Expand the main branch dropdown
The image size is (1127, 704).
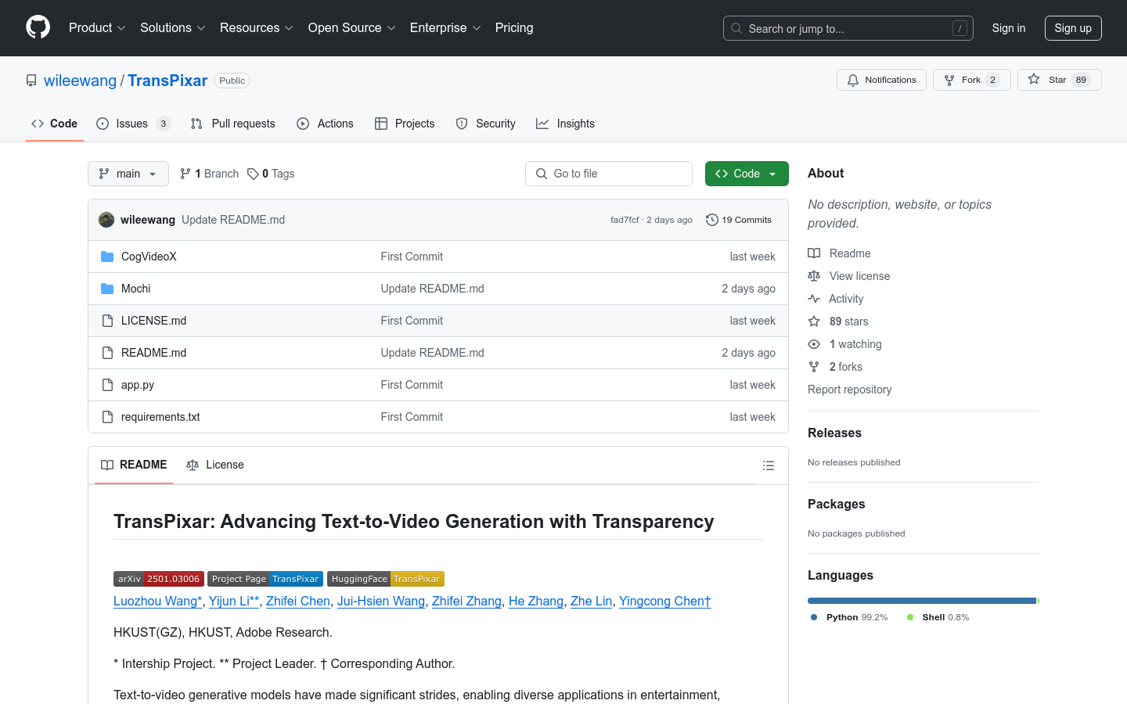[x=128, y=174]
